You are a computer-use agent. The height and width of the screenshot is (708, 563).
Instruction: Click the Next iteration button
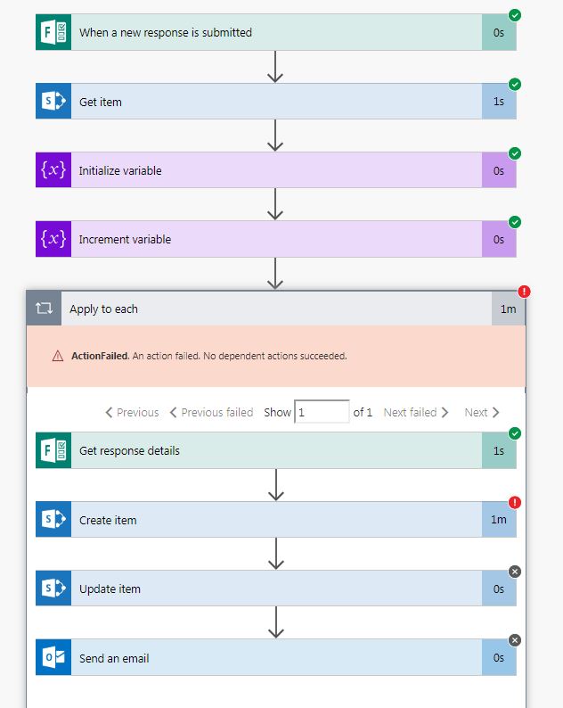[x=482, y=412]
